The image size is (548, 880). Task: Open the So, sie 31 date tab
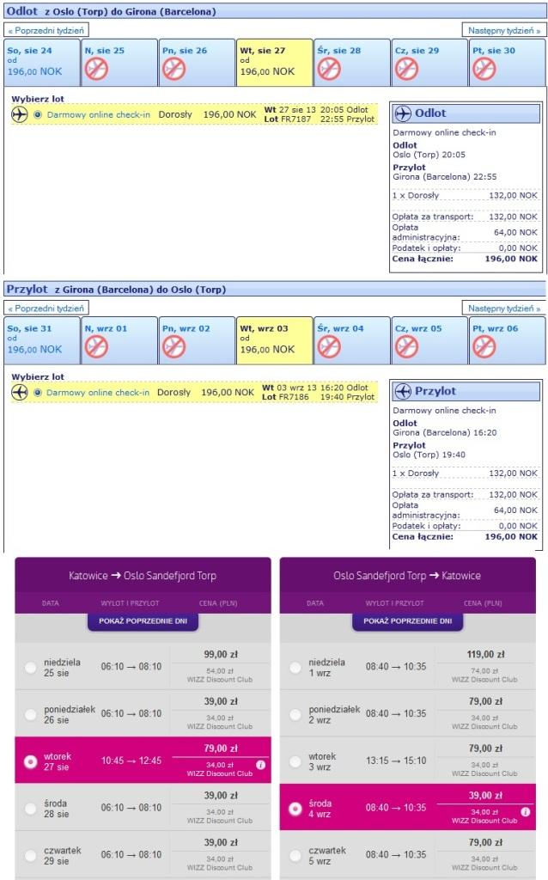(x=42, y=340)
